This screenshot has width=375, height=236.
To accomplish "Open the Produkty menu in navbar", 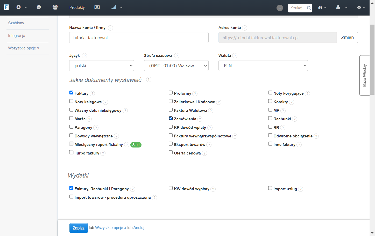I will 77,8.
